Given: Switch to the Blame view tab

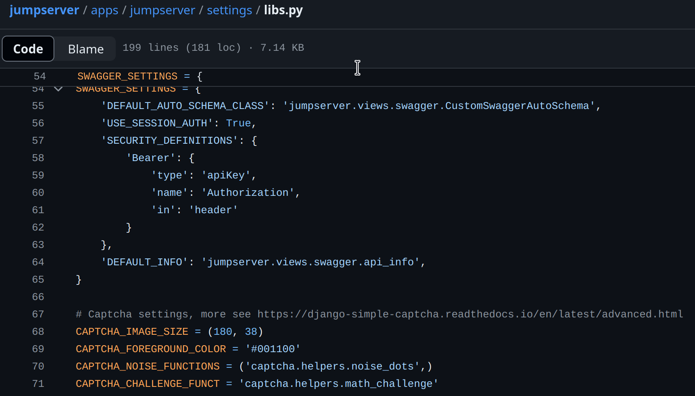Looking at the screenshot, I should (x=86, y=49).
